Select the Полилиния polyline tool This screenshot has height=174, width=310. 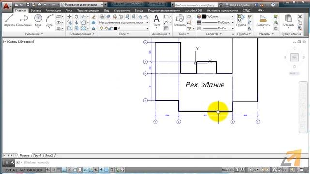[x=24, y=20]
